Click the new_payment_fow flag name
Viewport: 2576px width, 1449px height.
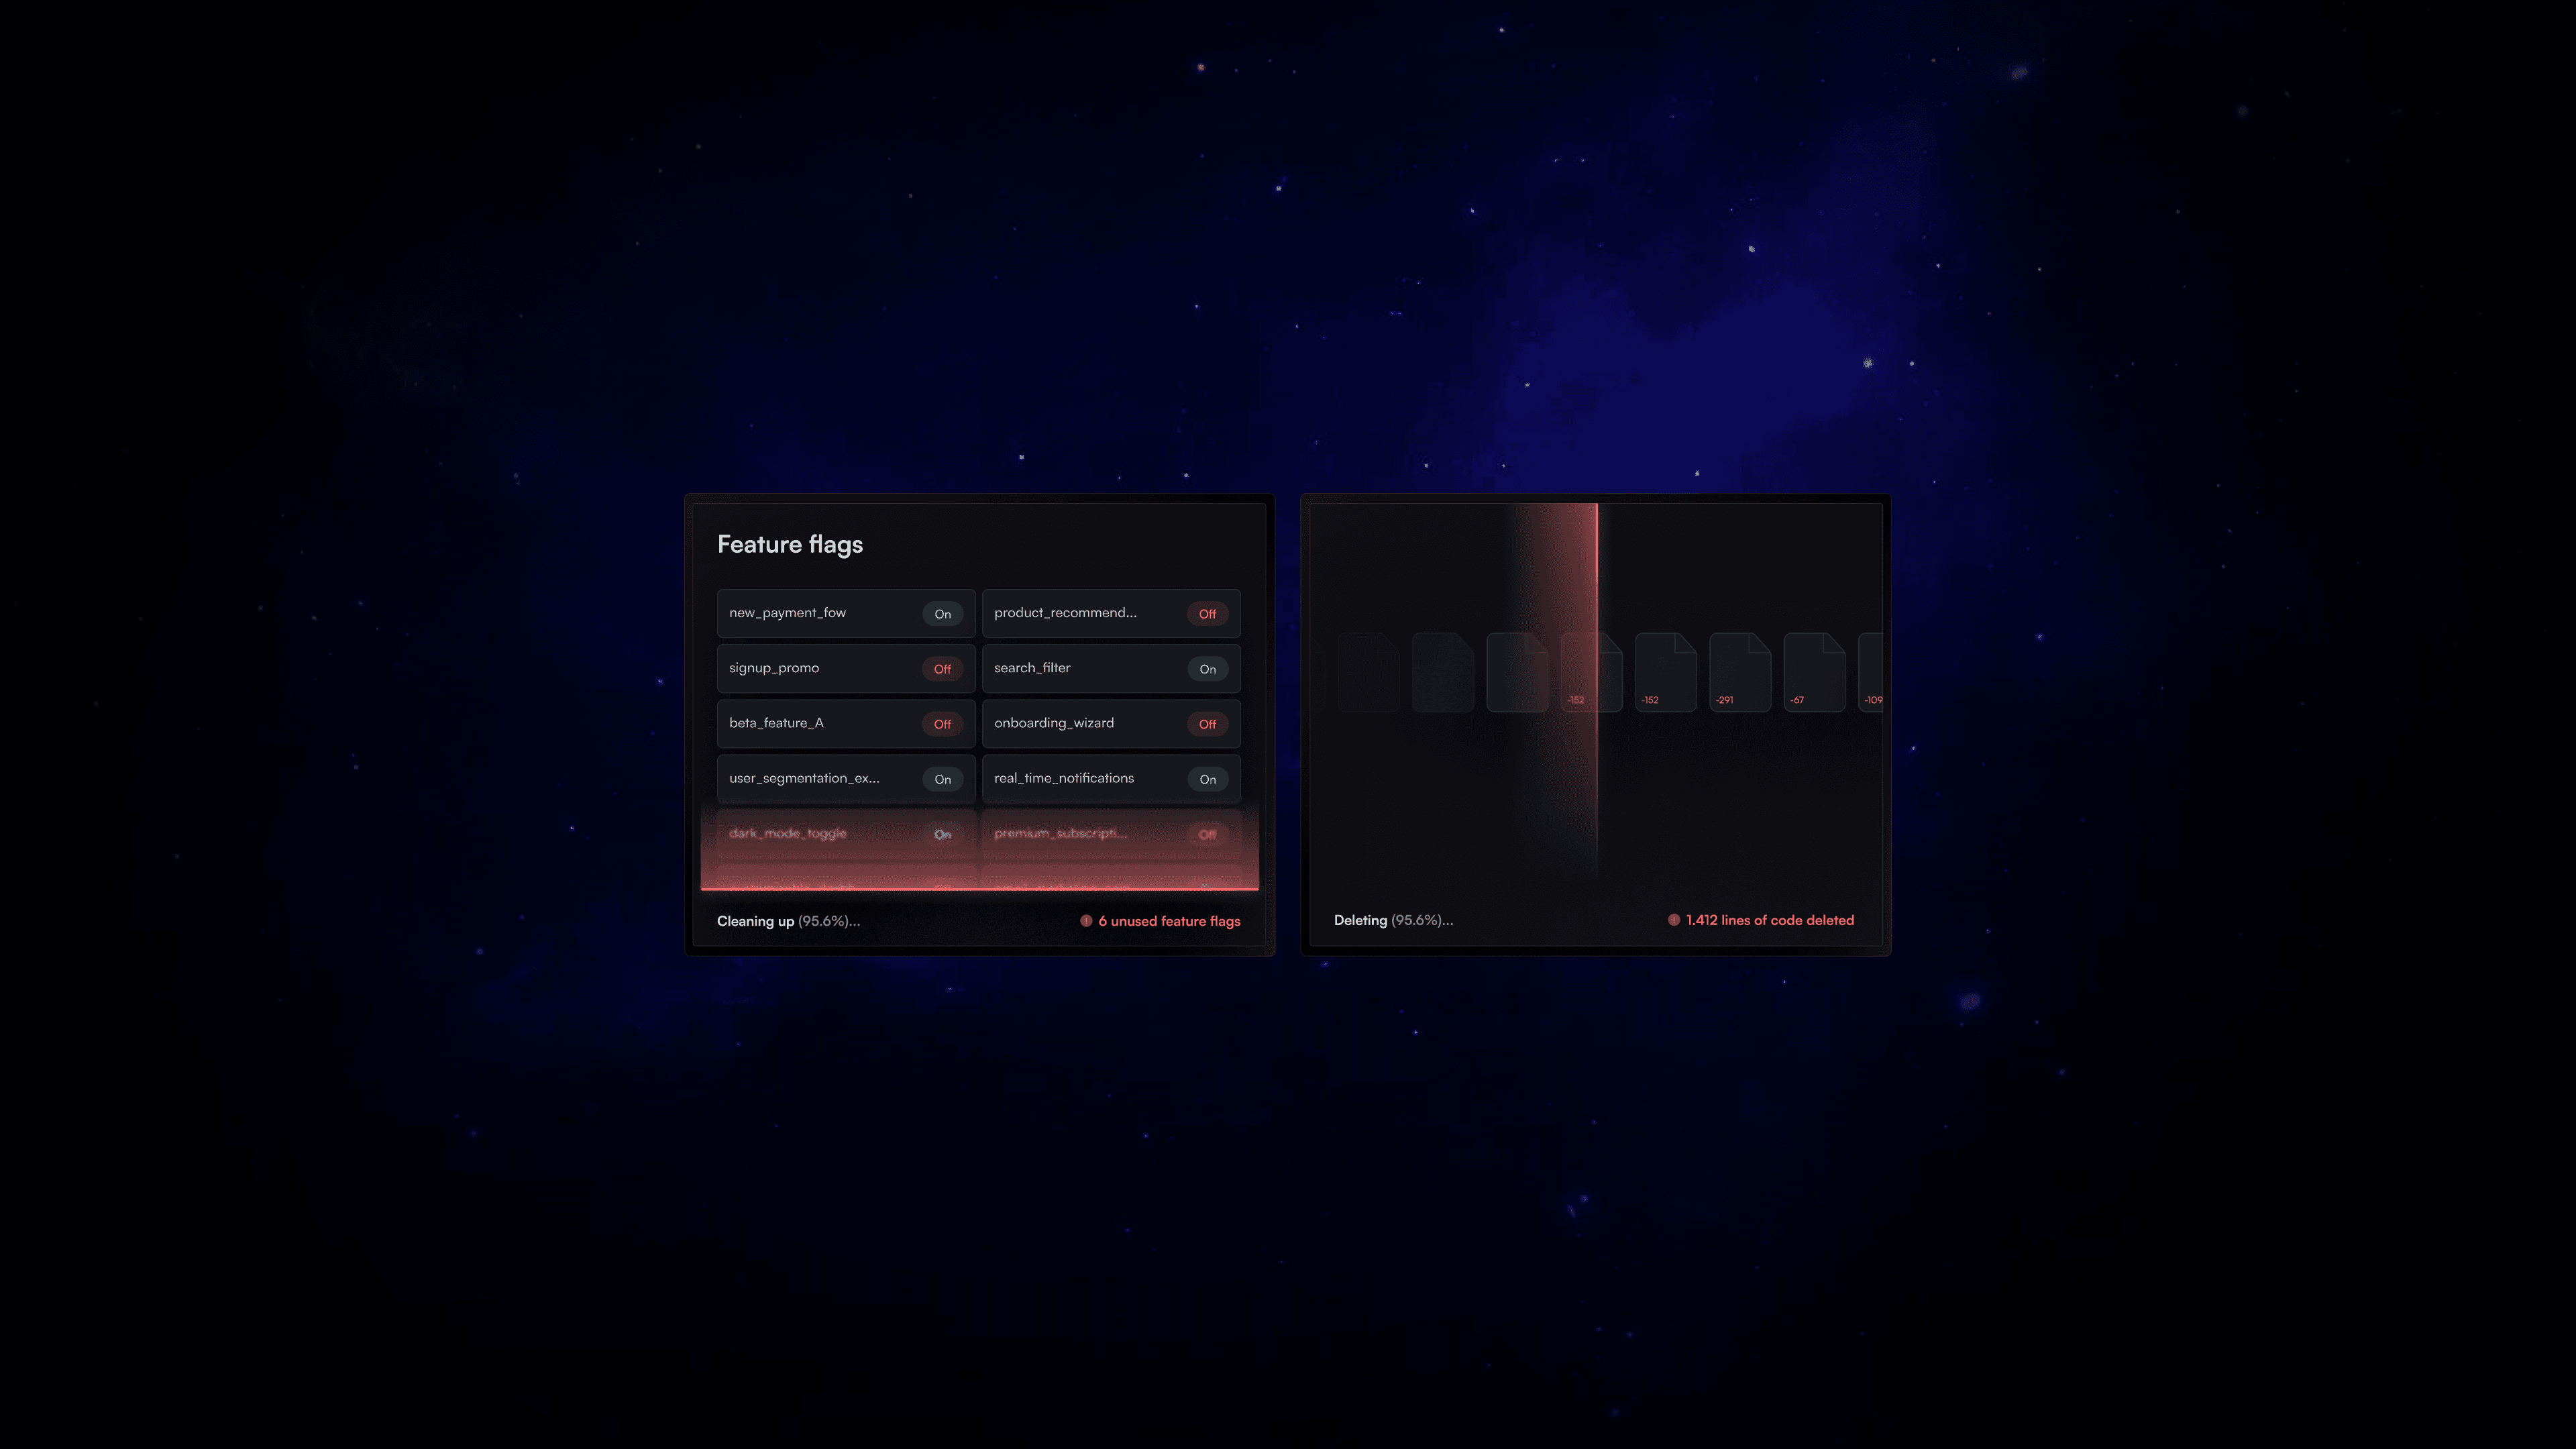(x=787, y=613)
